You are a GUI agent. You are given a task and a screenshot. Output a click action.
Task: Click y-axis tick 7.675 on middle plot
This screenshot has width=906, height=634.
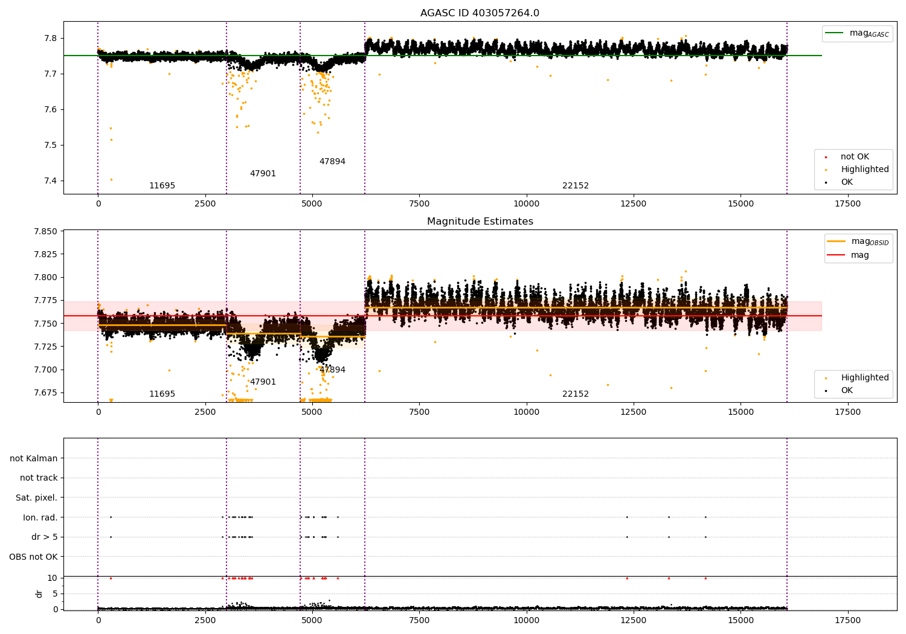tap(45, 392)
